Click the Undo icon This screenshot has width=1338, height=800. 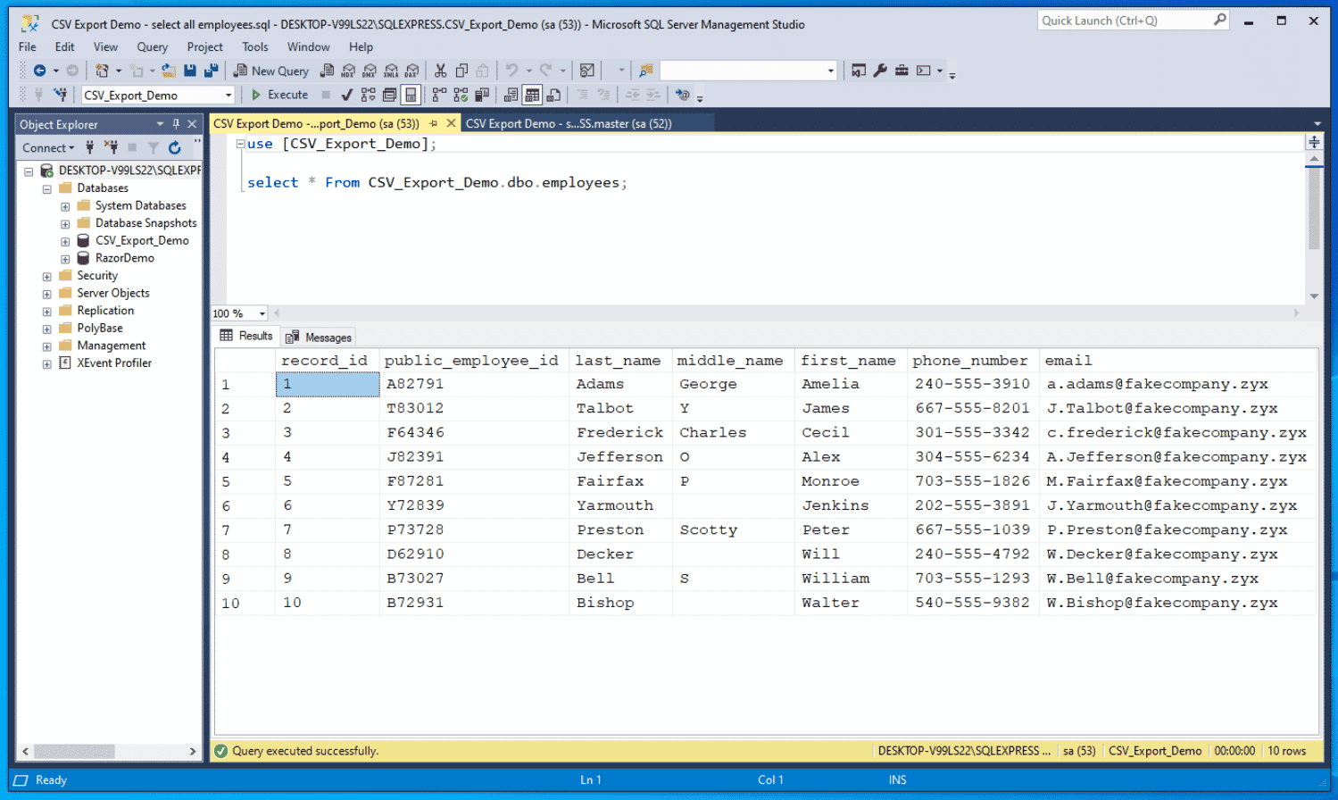click(x=511, y=70)
